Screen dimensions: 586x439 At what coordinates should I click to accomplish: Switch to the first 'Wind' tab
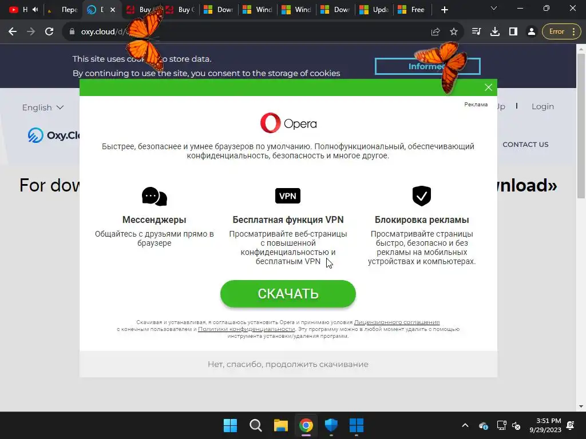[x=258, y=10]
